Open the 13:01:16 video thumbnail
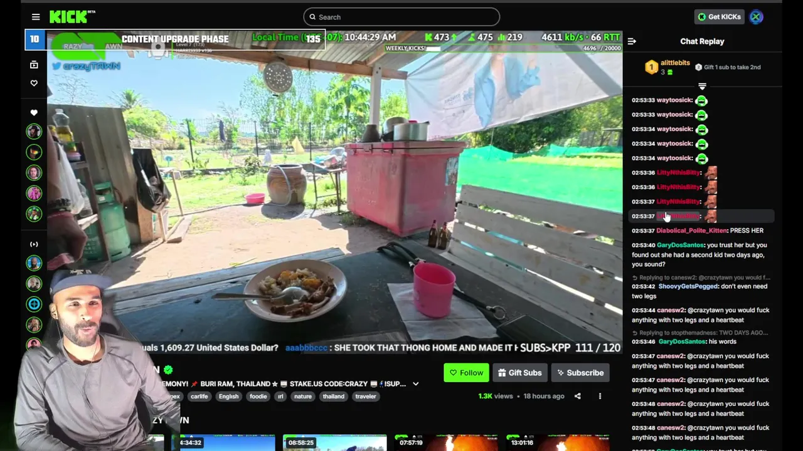The image size is (803, 451). click(557, 442)
